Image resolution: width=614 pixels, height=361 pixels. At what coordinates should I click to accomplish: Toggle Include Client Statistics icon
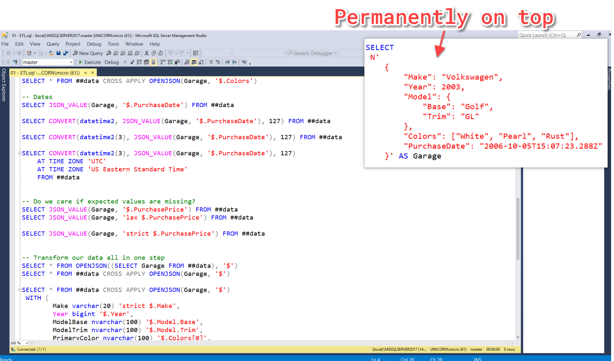coord(177,62)
